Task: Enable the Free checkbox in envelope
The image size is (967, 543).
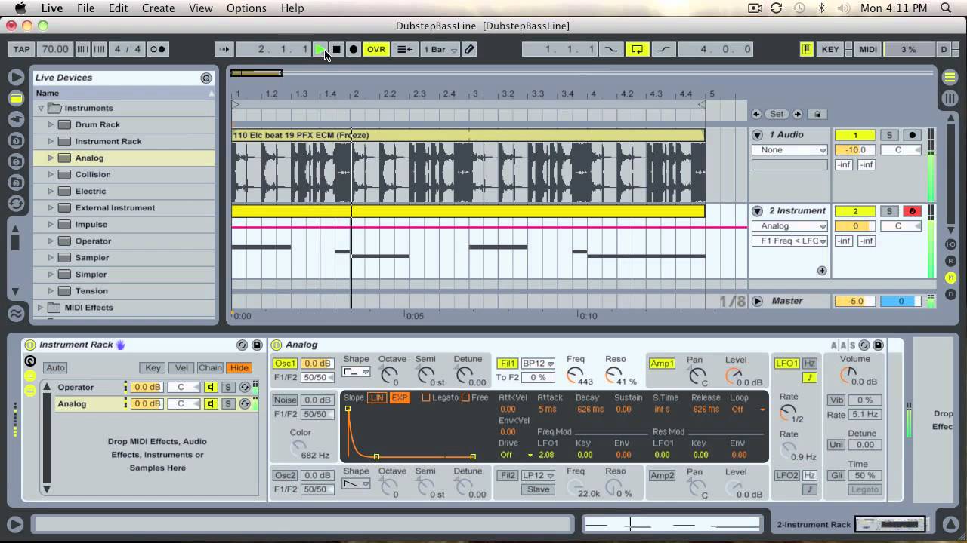Action: pos(465,397)
